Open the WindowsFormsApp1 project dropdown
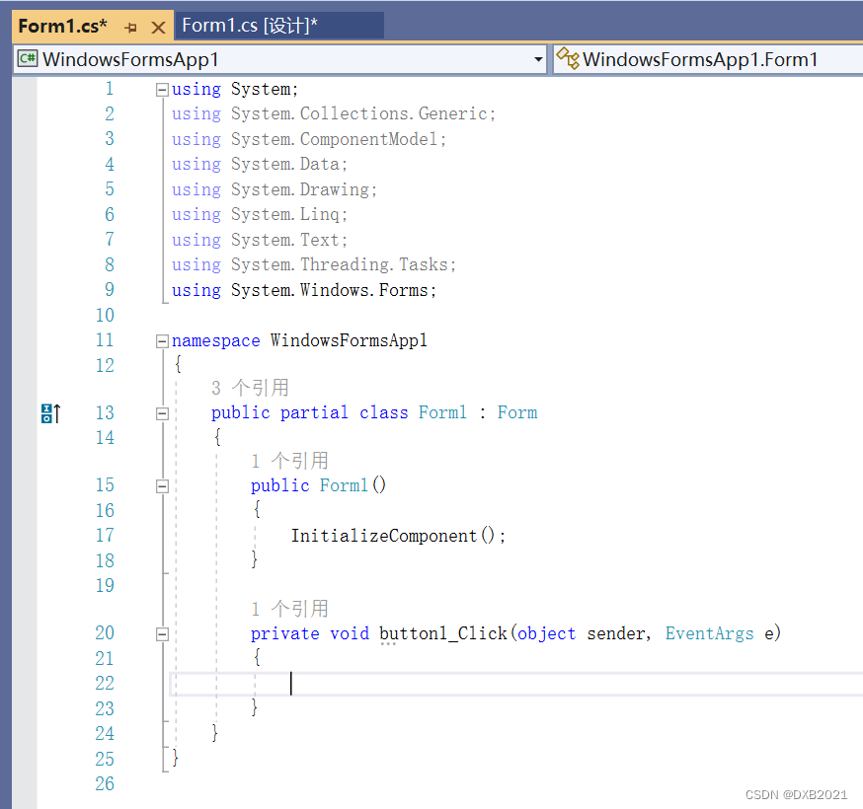Viewport: 863px width, 809px height. tap(538, 59)
